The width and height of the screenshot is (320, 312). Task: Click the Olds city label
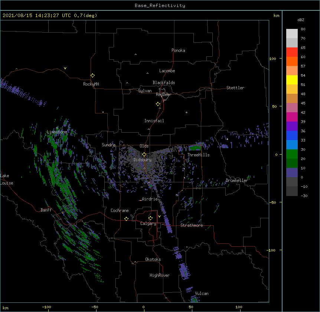coord(144,146)
